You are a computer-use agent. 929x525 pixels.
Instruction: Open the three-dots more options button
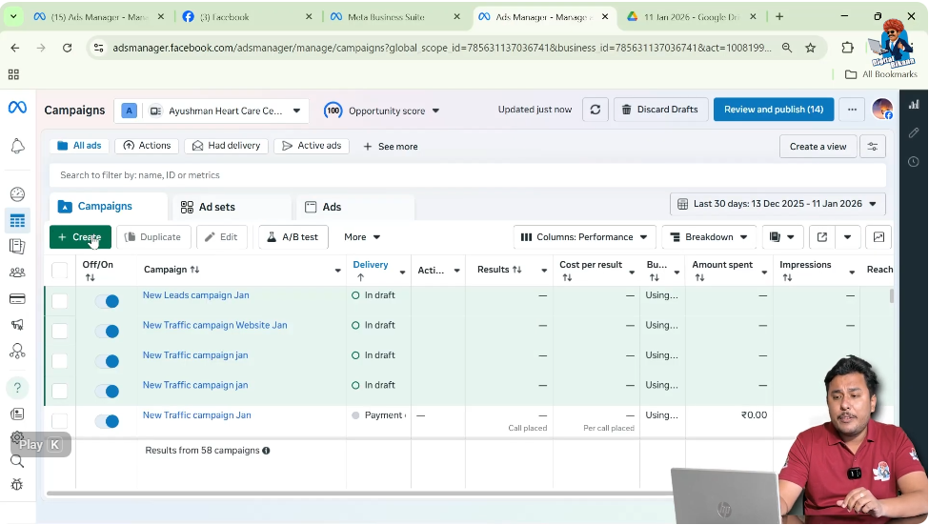point(852,110)
